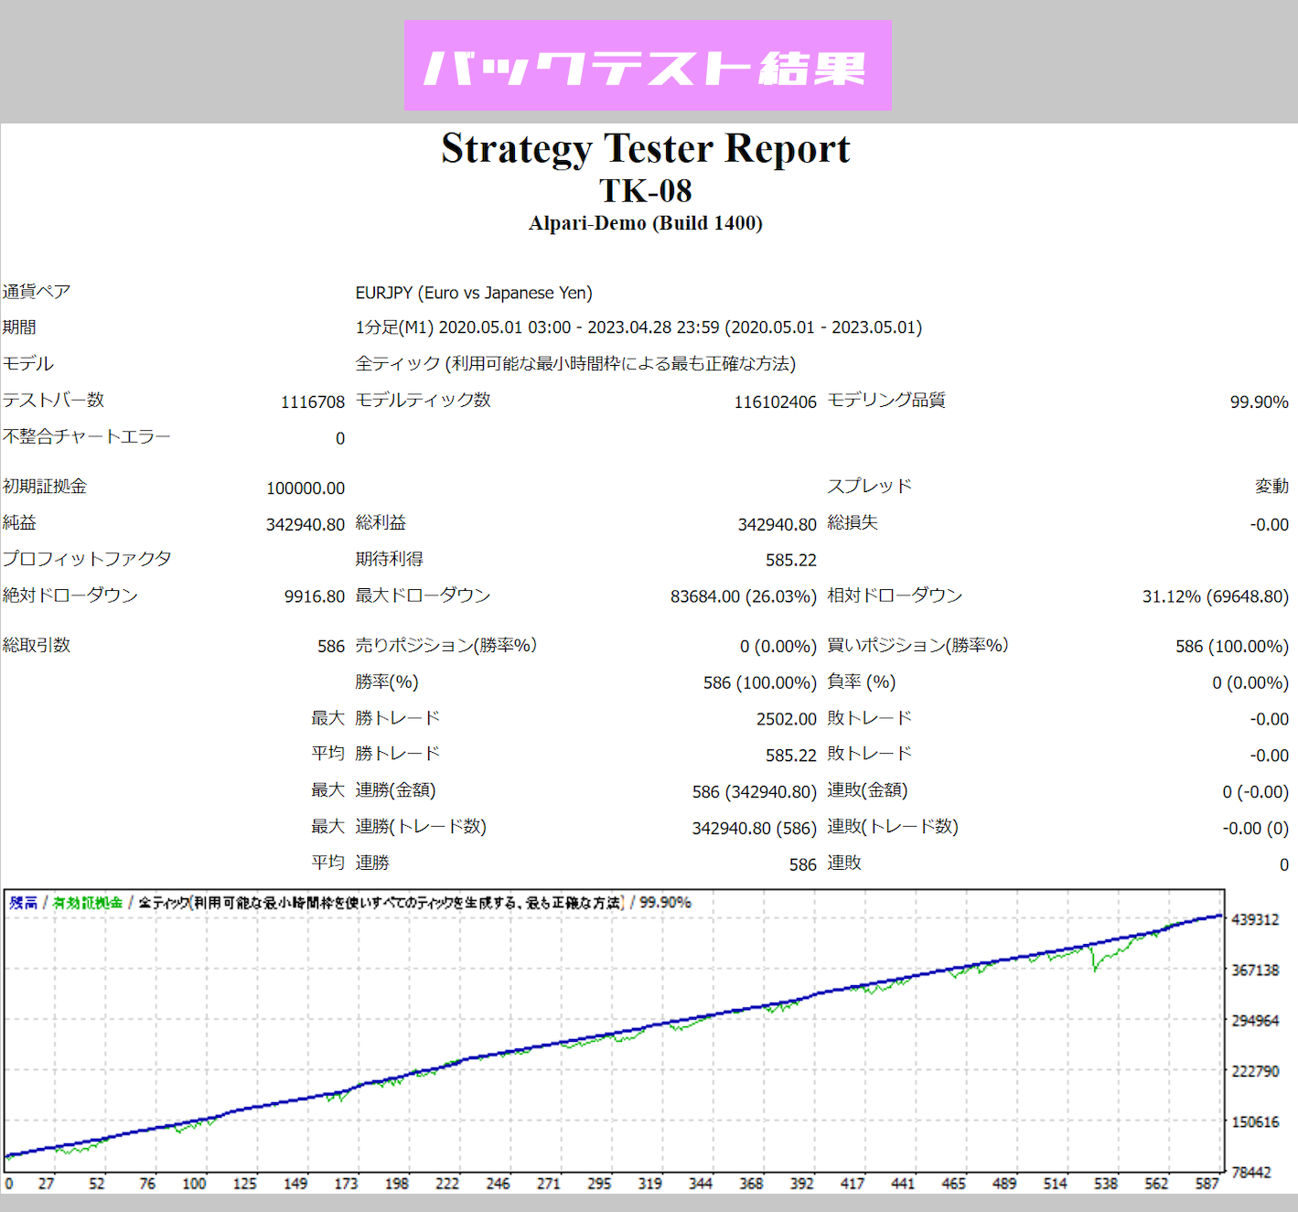Click the 最大ドローダウン label
1298x1212 pixels.
click(423, 595)
